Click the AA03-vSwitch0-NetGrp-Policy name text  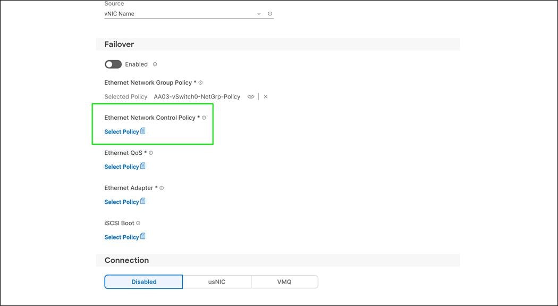(197, 97)
